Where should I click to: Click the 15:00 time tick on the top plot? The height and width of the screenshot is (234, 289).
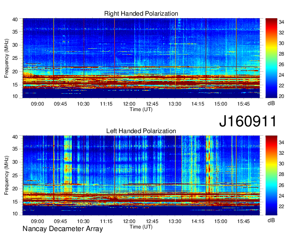[221, 104]
